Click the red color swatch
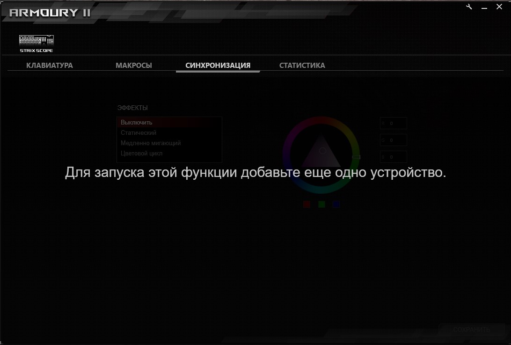This screenshot has height=345, width=511. 307,204
